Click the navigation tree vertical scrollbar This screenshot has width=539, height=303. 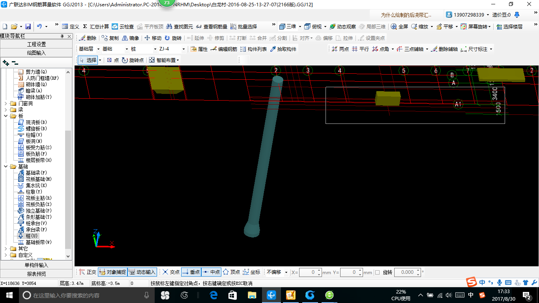69,163
